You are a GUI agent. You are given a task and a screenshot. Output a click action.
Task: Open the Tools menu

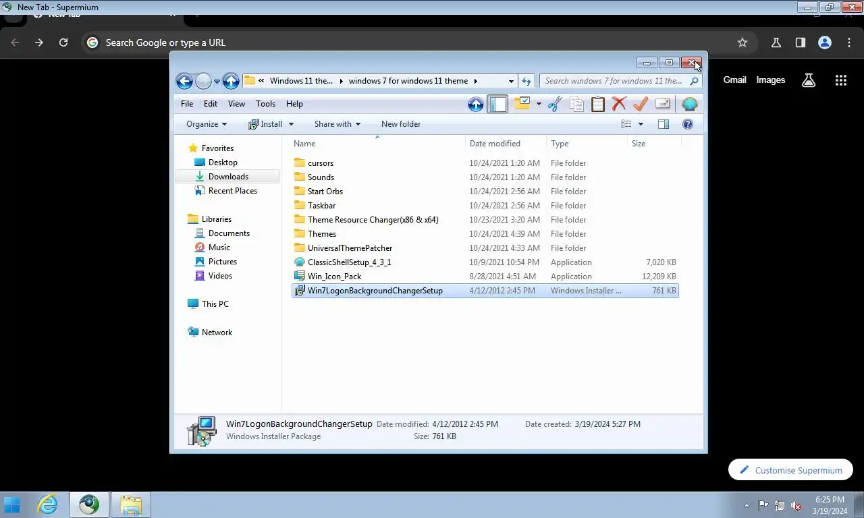[265, 104]
